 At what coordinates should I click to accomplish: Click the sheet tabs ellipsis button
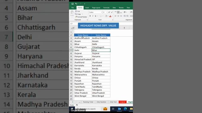point(80,102)
